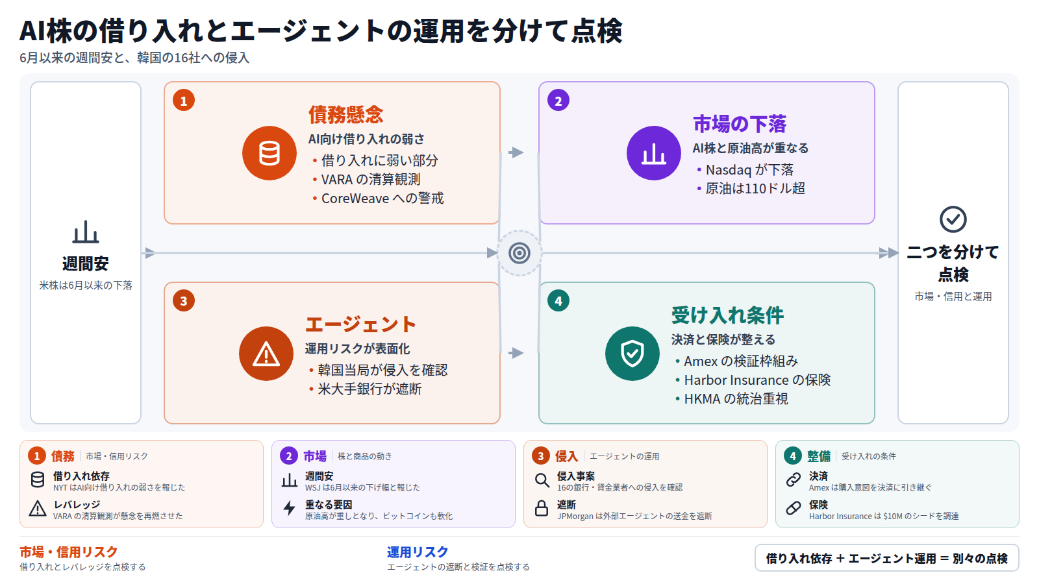Click the bullet 借り入れに弱い部分
Image resolution: width=1039 pixels, height=584 pixels.
(380, 160)
